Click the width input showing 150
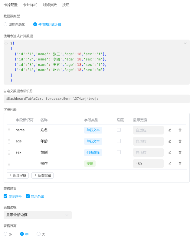 pyautogui.click(x=148, y=163)
